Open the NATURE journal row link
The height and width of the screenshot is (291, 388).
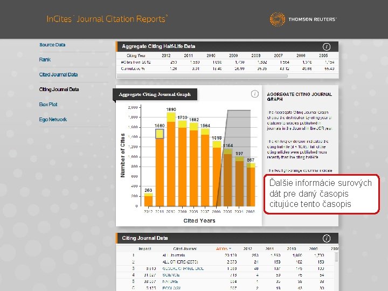[170, 282]
